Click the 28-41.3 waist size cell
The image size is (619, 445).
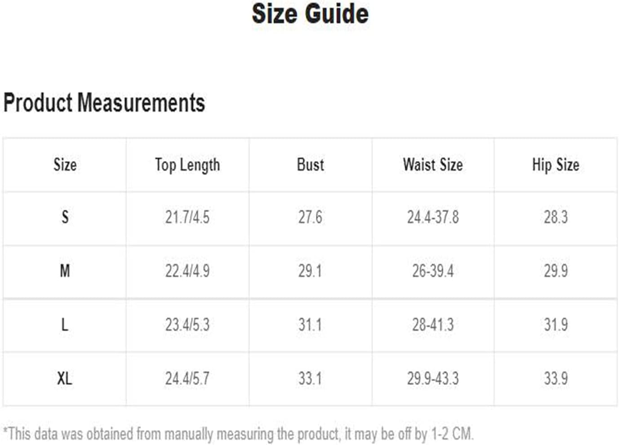(433, 325)
